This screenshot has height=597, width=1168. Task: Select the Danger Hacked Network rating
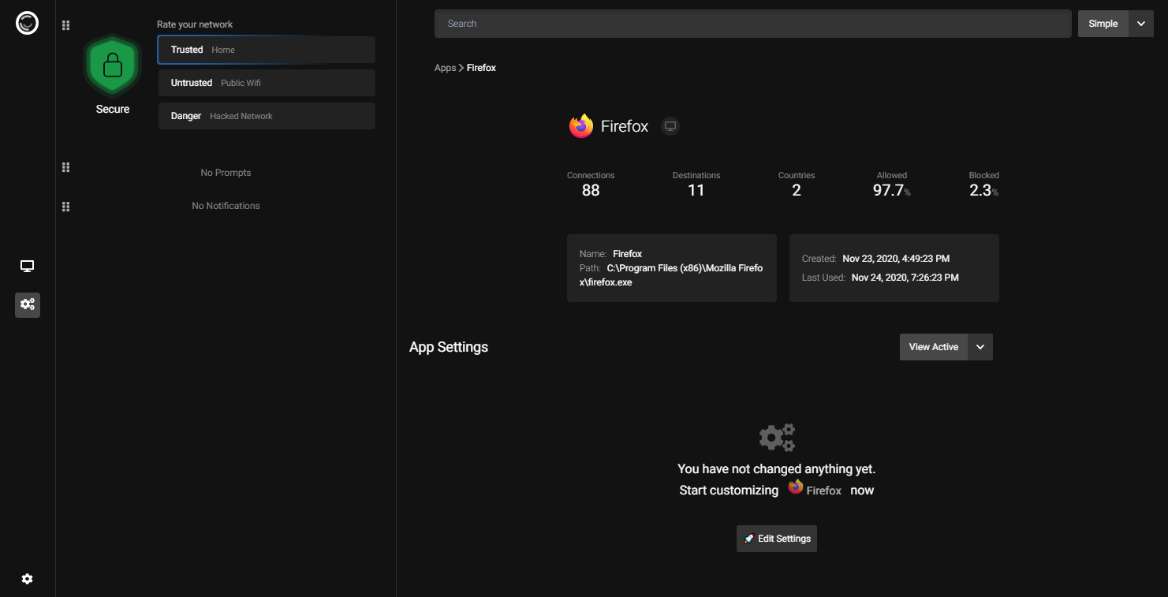(x=267, y=116)
